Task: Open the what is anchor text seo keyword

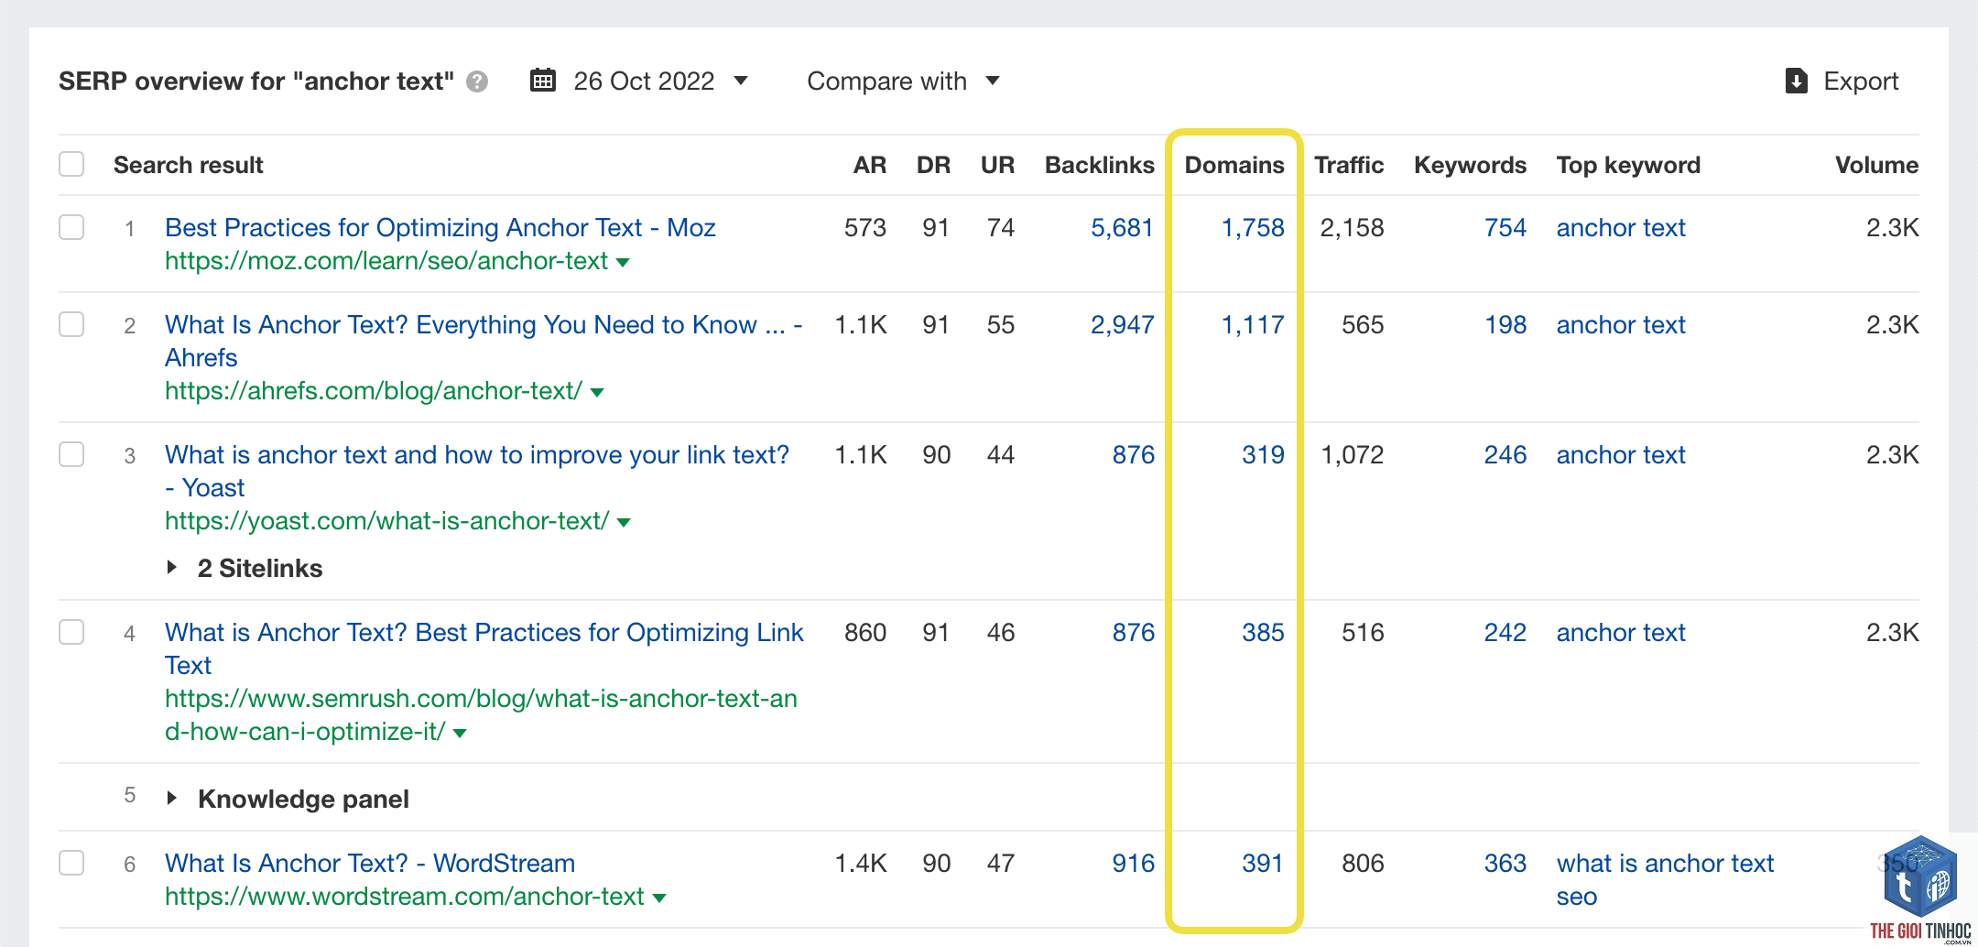Action: tap(1665, 879)
